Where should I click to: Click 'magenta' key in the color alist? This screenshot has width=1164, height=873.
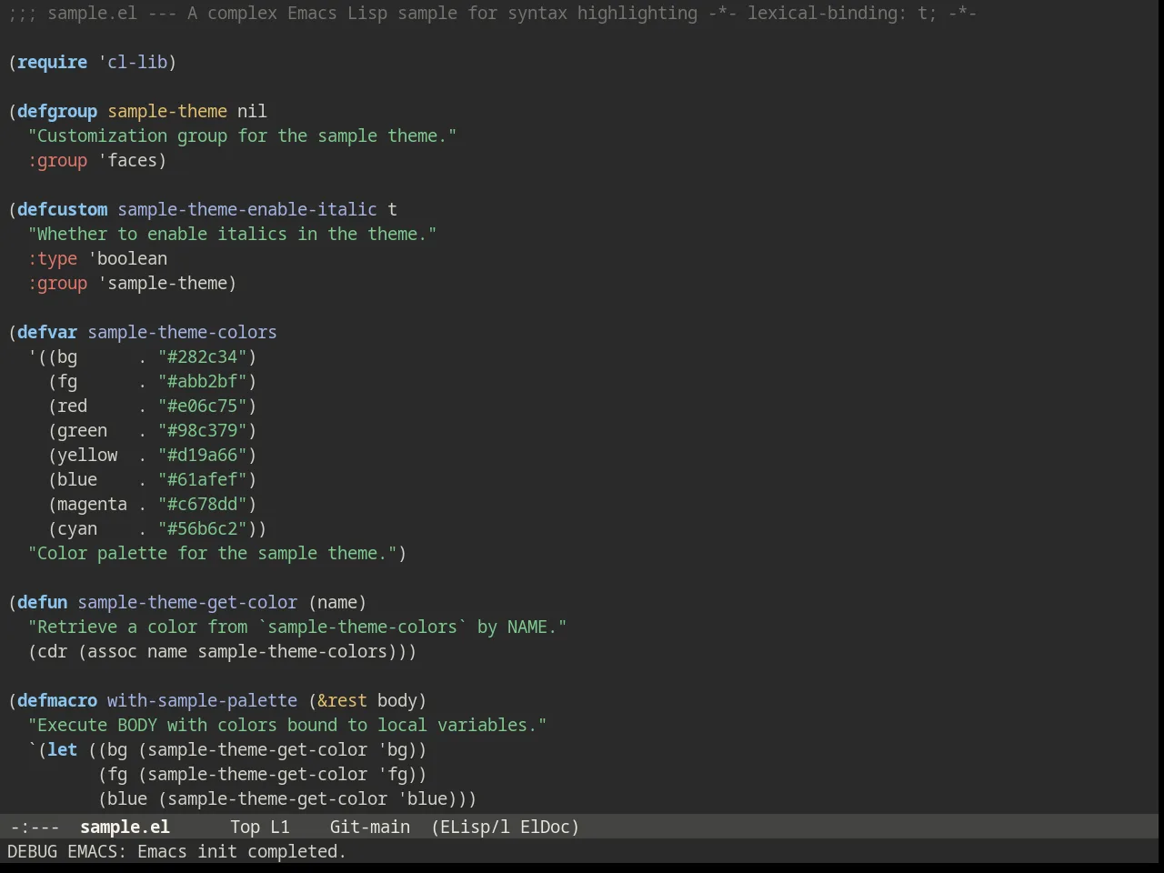(93, 504)
